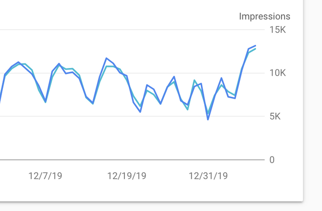Click the line trough above 12/7/19

click(45, 102)
